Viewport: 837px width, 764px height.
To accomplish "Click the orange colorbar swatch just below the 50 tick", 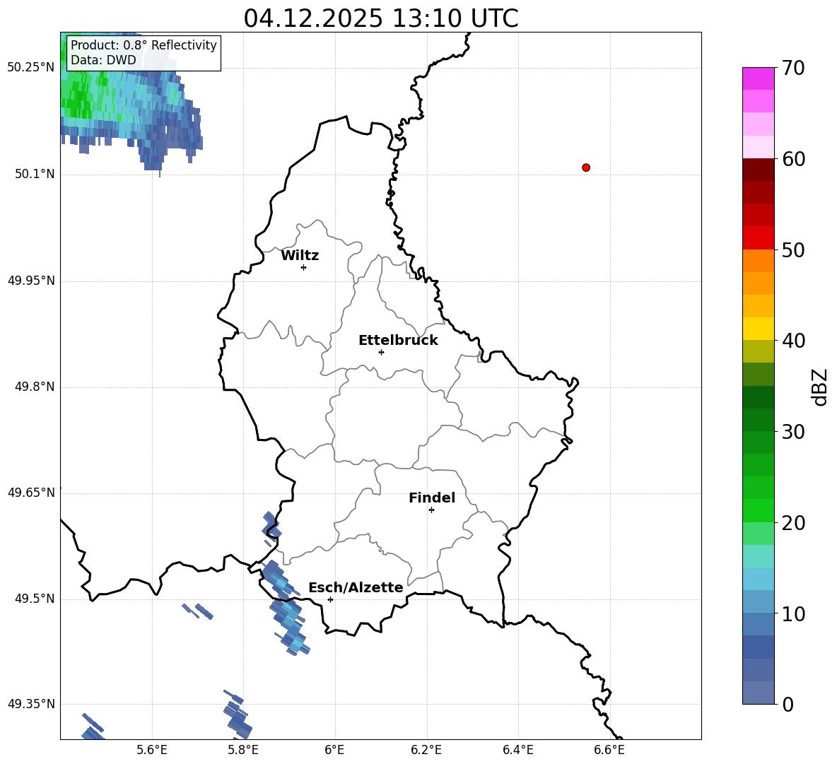I will 758,261.
